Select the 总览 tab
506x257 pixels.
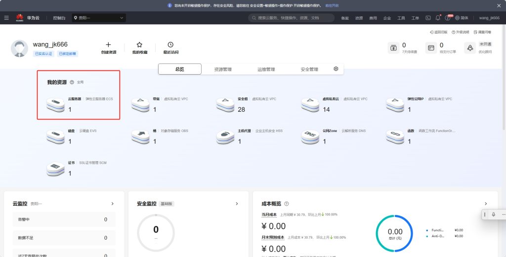(x=180, y=69)
